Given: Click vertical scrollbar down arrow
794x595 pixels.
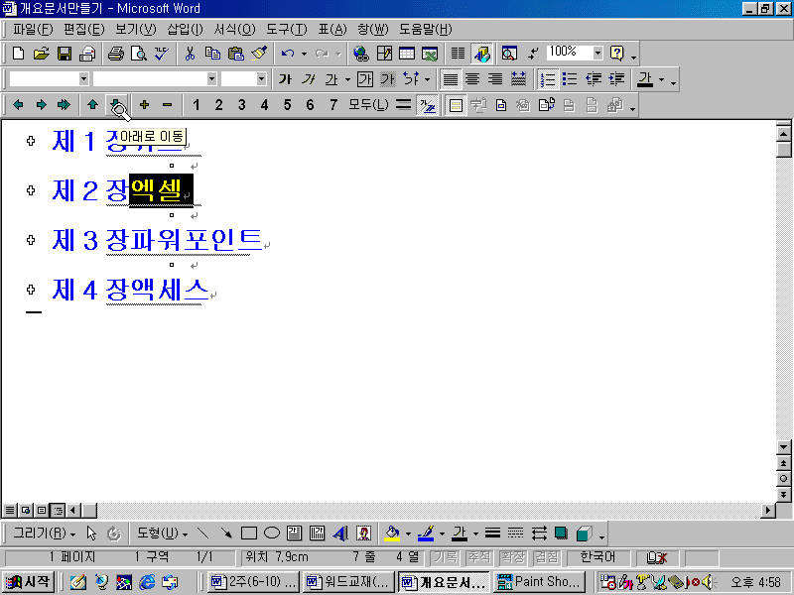Looking at the screenshot, I should pyautogui.click(x=783, y=447).
